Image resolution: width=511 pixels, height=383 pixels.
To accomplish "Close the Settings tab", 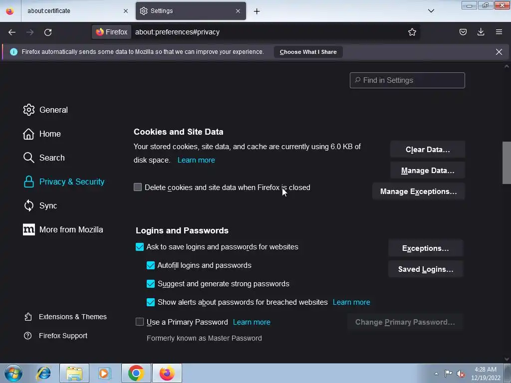I will [238, 11].
